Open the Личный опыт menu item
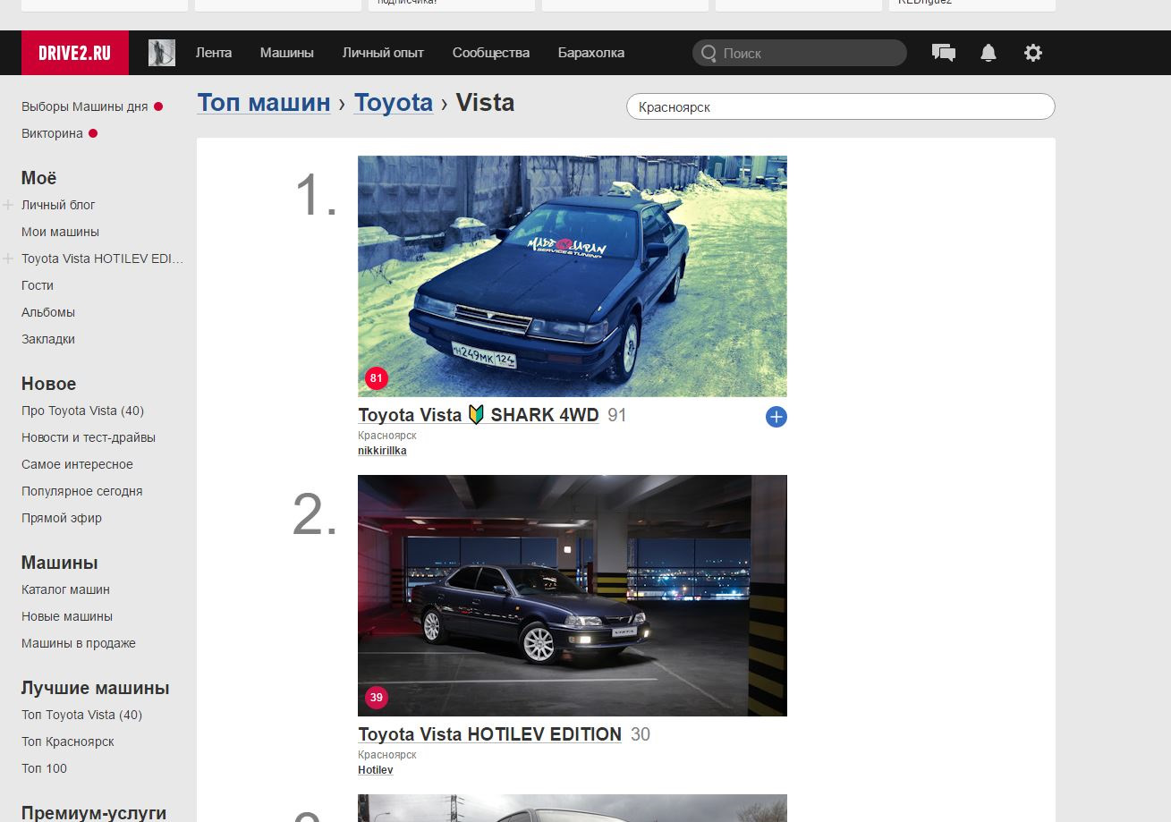The height and width of the screenshot is (822, 1171). click(383, 53)
